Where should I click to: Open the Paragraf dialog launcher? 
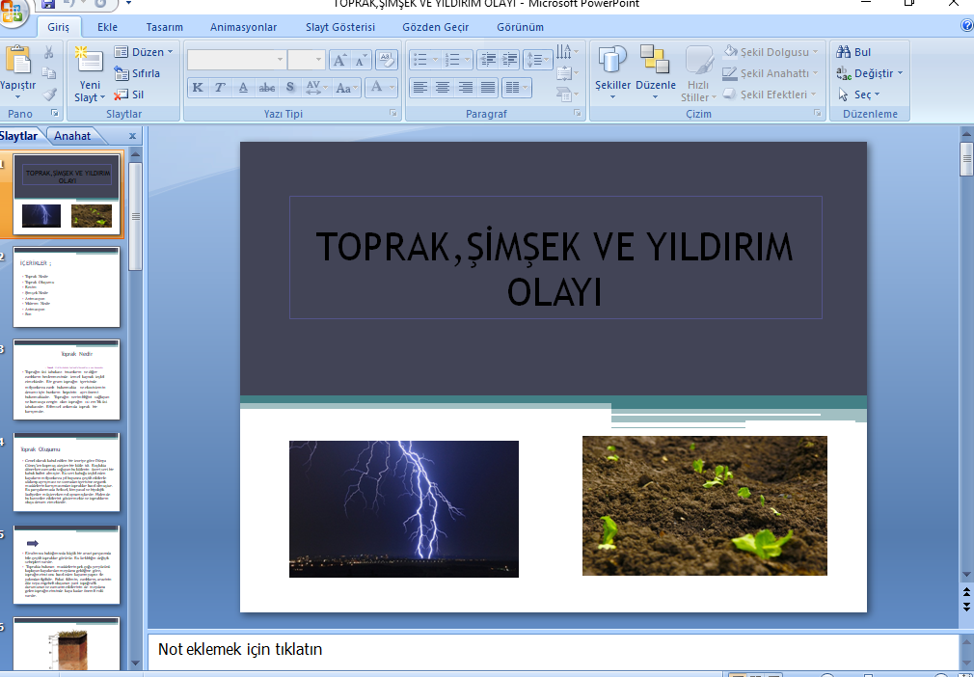pos(577,113)
